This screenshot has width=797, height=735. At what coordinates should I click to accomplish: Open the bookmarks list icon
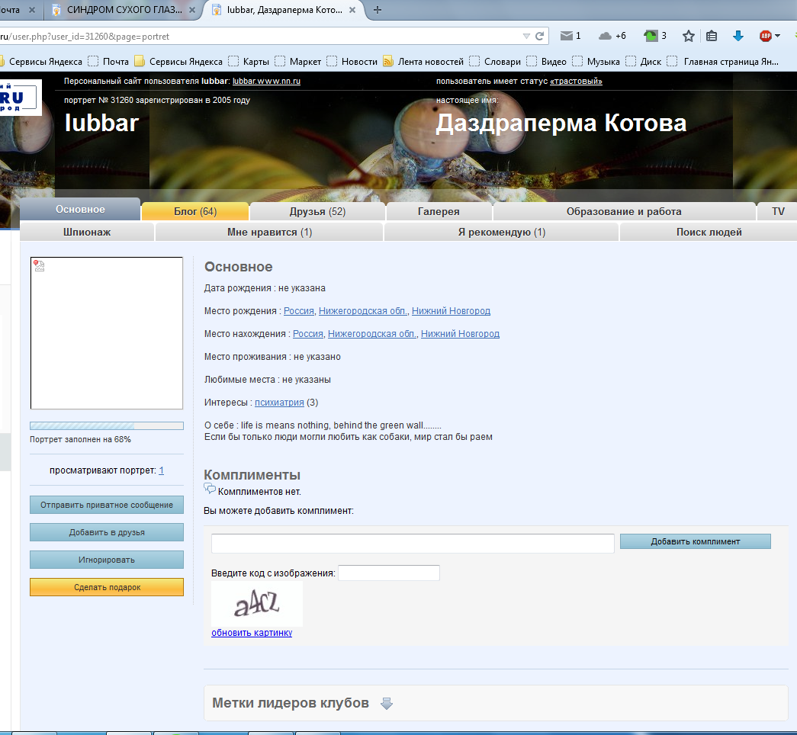tap(712, 36)
